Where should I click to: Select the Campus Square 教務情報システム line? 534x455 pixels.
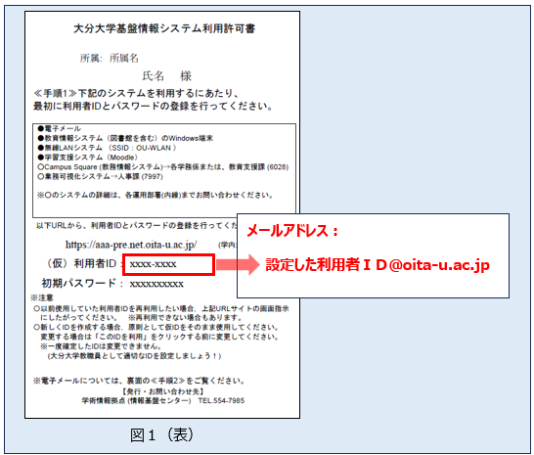(162, 167)
